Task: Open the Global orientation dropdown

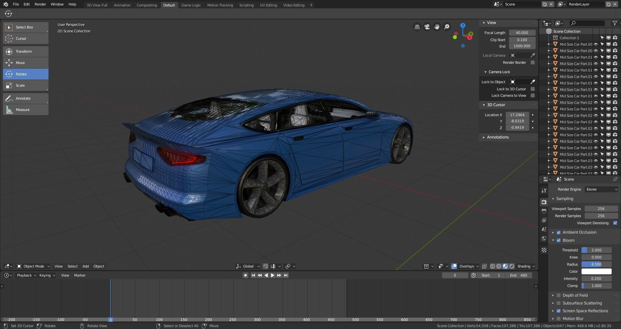Action: 248,266
